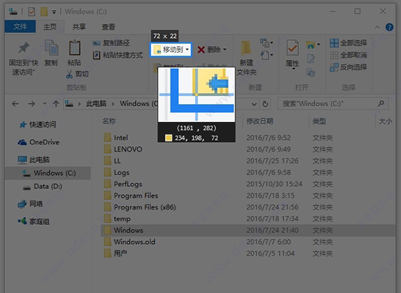Select This PC (此电脑) in the sidebar

[x=34, y=160]
